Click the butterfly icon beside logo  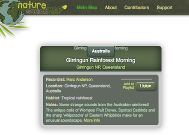[x=64, y=7]
